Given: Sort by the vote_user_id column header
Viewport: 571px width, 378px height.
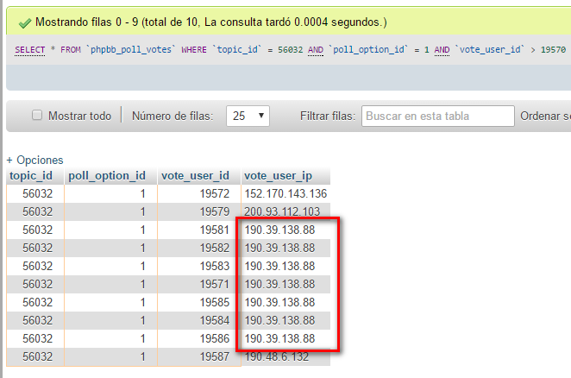Looking at the screenshot, I should point(195,176).
